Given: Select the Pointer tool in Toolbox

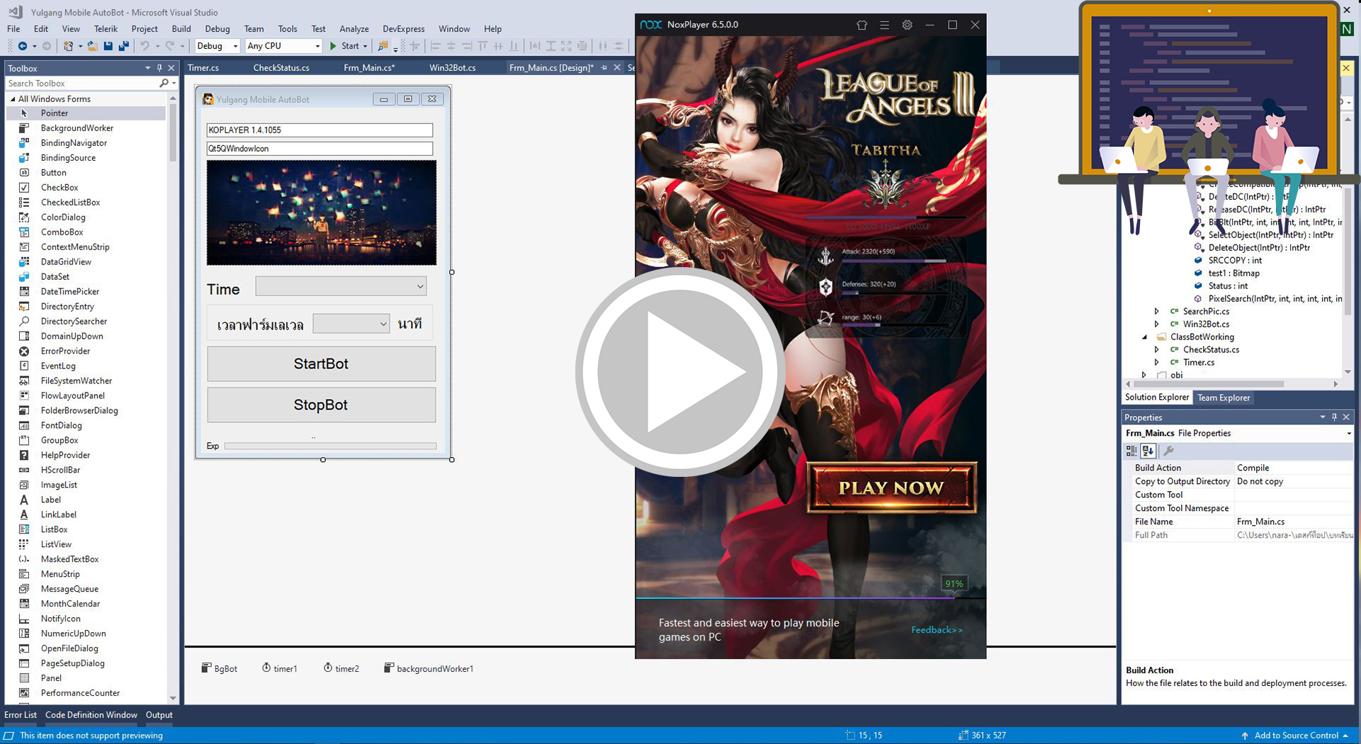Looking at the screenshot, I should (86, 113).
